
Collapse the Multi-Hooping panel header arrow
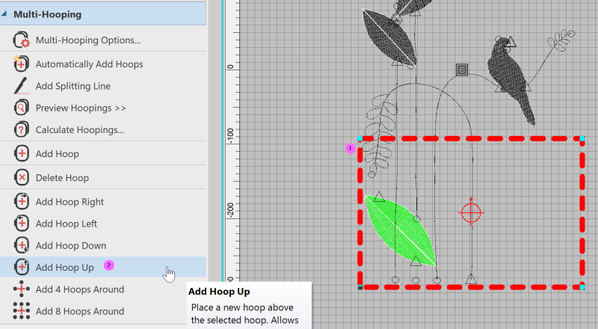tap(4, 14)
